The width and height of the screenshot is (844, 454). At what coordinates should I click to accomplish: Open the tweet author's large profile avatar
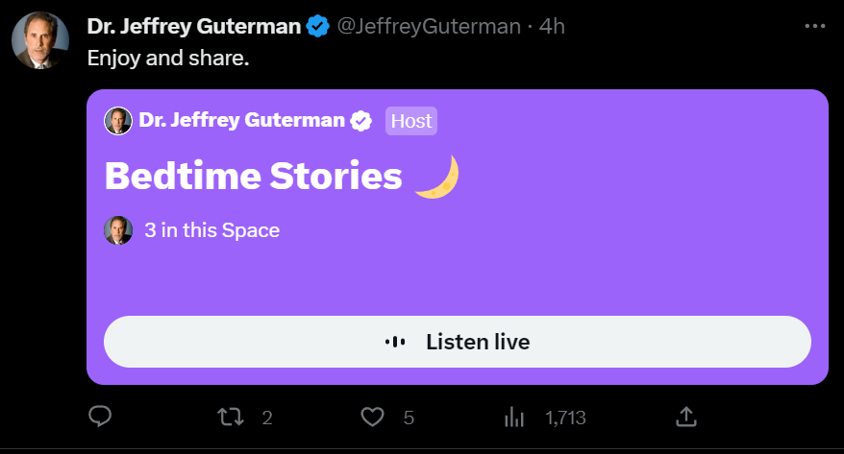39,40
